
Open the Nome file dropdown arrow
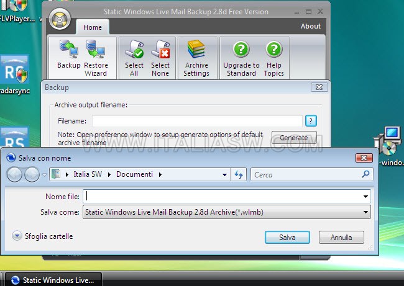pos(365,197)
